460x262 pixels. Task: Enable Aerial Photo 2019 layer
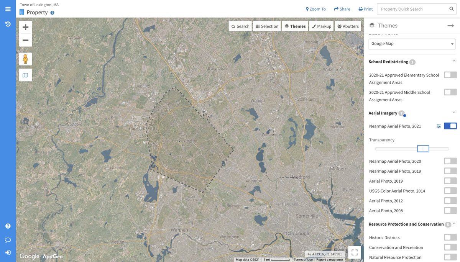coord(450,181)
